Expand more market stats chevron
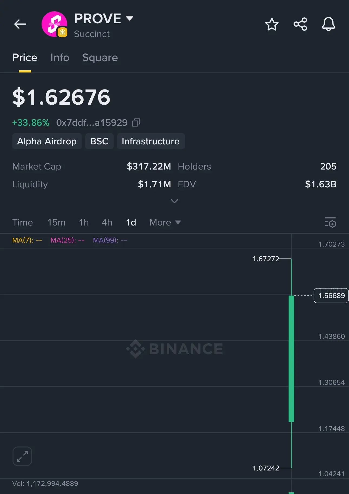 (x=174, y=201)
